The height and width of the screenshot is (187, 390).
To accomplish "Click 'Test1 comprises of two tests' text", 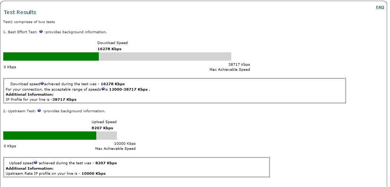I will 29,22.
